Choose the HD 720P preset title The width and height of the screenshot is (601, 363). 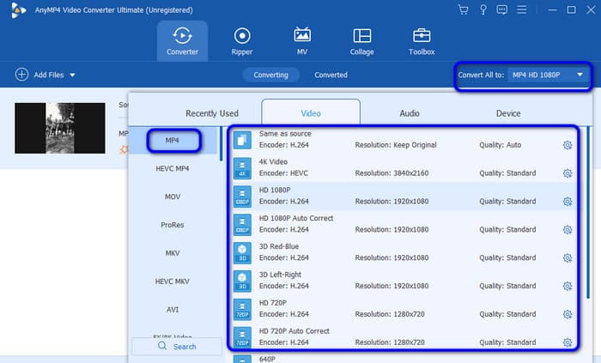[x=272, y=303]
